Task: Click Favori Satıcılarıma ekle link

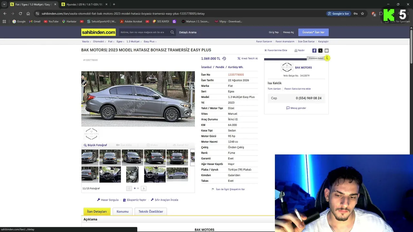Action: click(297, 89)
